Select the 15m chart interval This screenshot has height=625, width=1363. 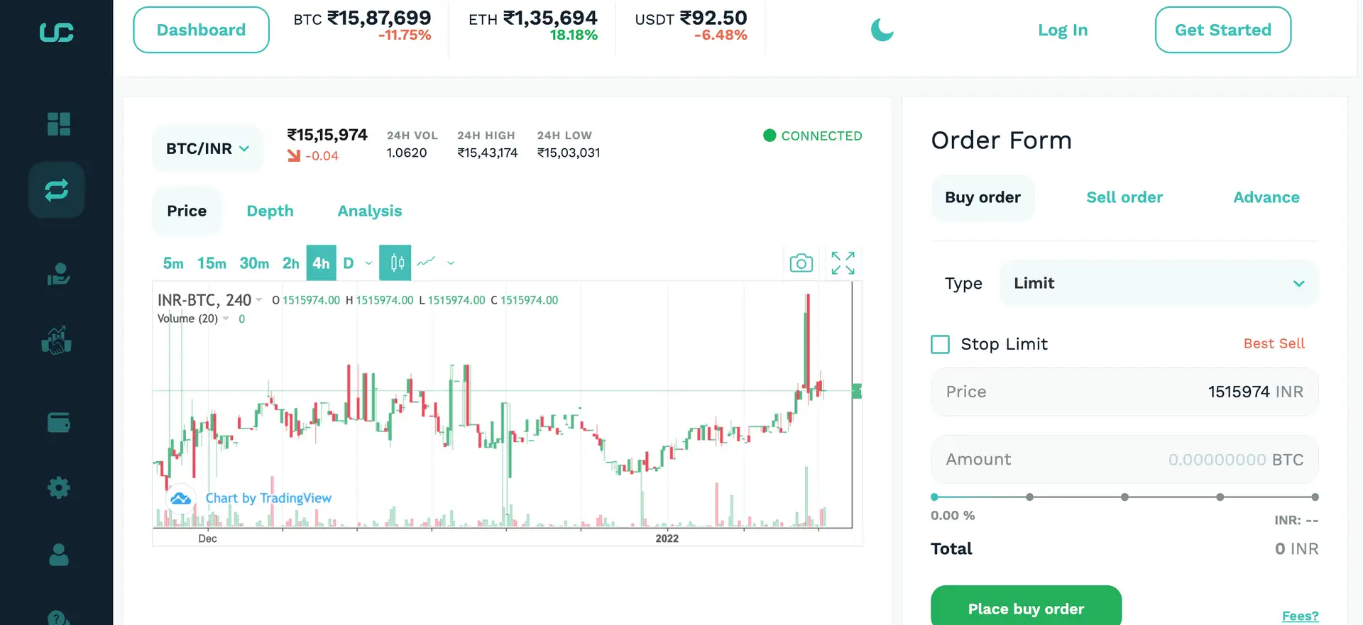[212, 263]
